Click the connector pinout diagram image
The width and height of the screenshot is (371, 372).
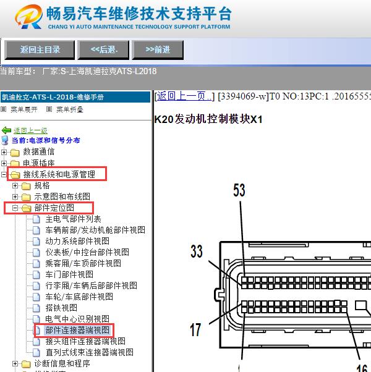280,277
